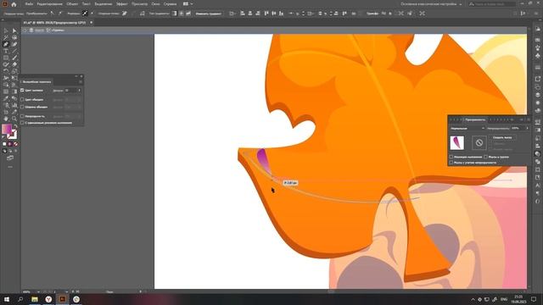Open the Файл menu
Image resolution: width=543 pixels, height=305 pixels.
point(29,4)
